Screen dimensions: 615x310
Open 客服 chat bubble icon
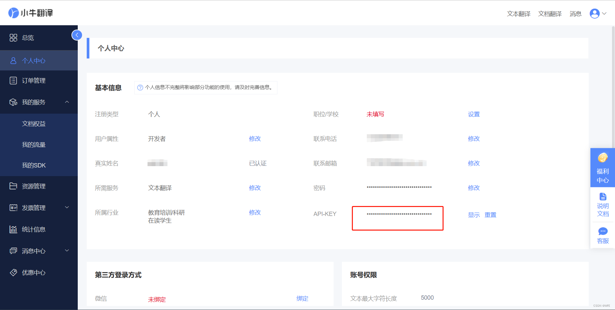click(603, 231)
